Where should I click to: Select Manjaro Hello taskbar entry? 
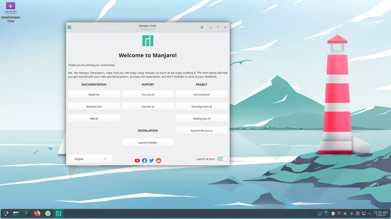tap(58, 214)
